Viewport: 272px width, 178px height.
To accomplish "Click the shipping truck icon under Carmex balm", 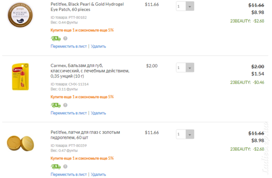I will click(56, 105).
